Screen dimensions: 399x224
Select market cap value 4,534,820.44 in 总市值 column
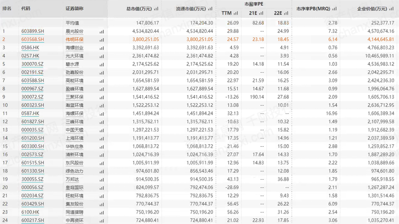[146, 31]
